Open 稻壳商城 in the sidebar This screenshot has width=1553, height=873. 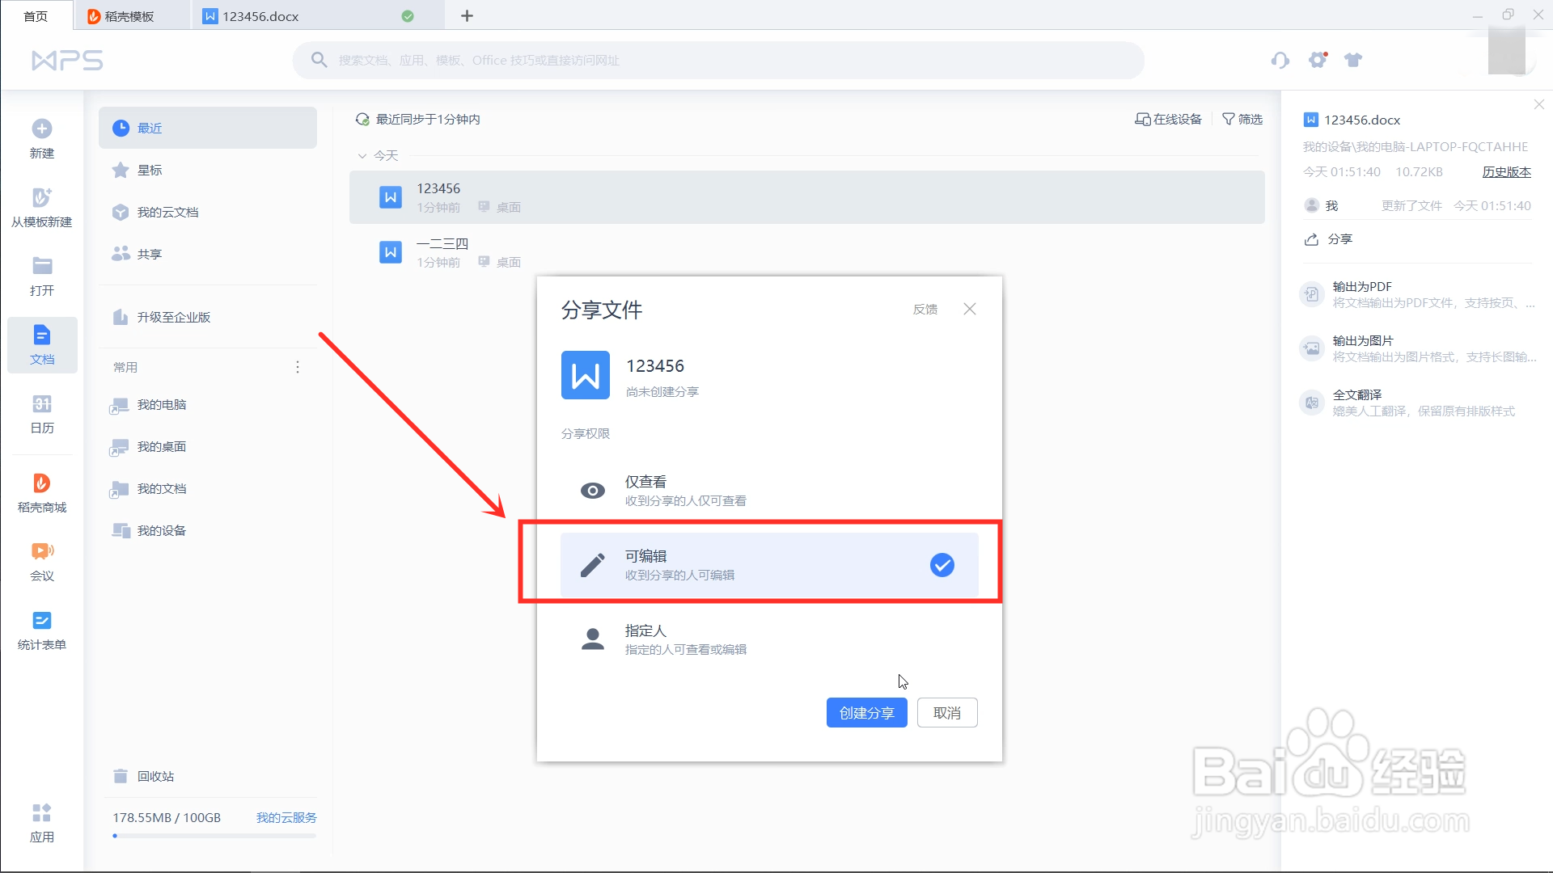point(42,493)
